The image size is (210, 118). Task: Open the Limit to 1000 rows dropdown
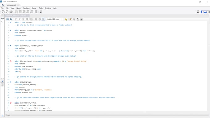[x=55, y=19]
